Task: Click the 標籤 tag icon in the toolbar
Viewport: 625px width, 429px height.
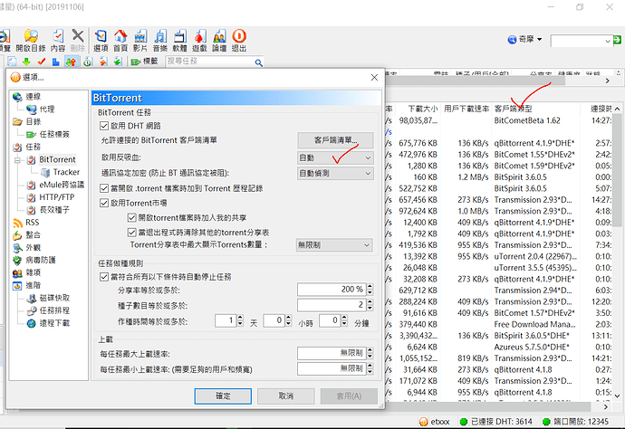Action: tap(144, 62)
